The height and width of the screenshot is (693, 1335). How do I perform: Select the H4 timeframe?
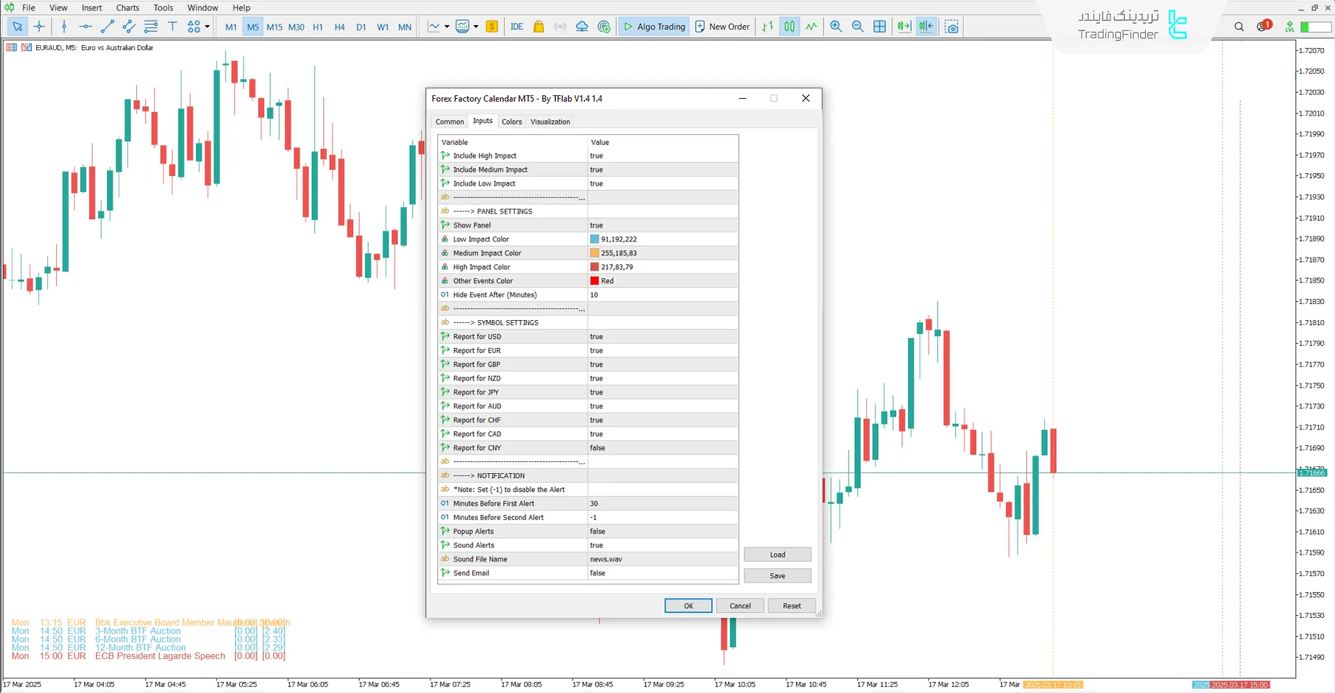339,26
